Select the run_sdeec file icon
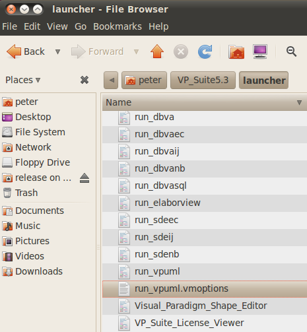This screenshot has height=332, width=307. pos(124,220)
